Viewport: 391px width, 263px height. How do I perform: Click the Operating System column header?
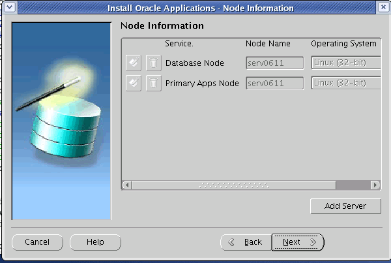coord(343,44)
